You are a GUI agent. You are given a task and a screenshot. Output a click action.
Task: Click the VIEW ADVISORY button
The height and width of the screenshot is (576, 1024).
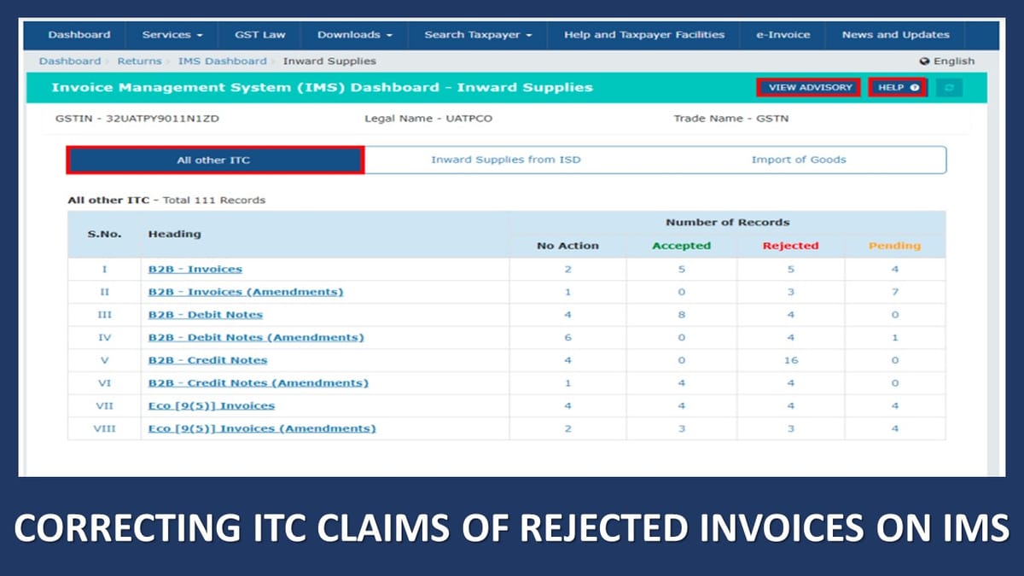pos(807,87)
